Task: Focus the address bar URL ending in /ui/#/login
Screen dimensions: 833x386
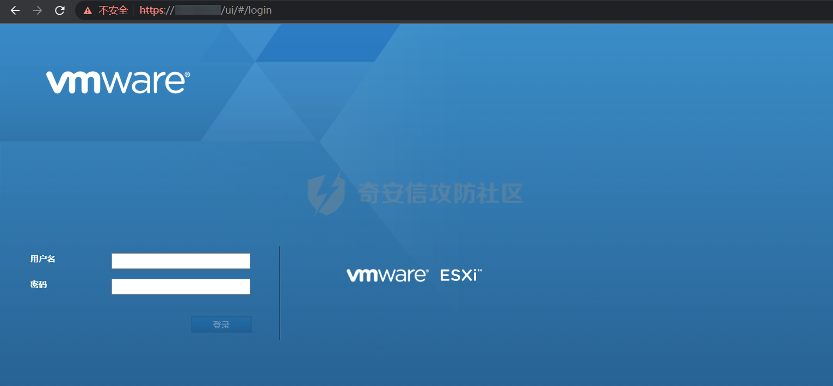Action: pos(206,10)
